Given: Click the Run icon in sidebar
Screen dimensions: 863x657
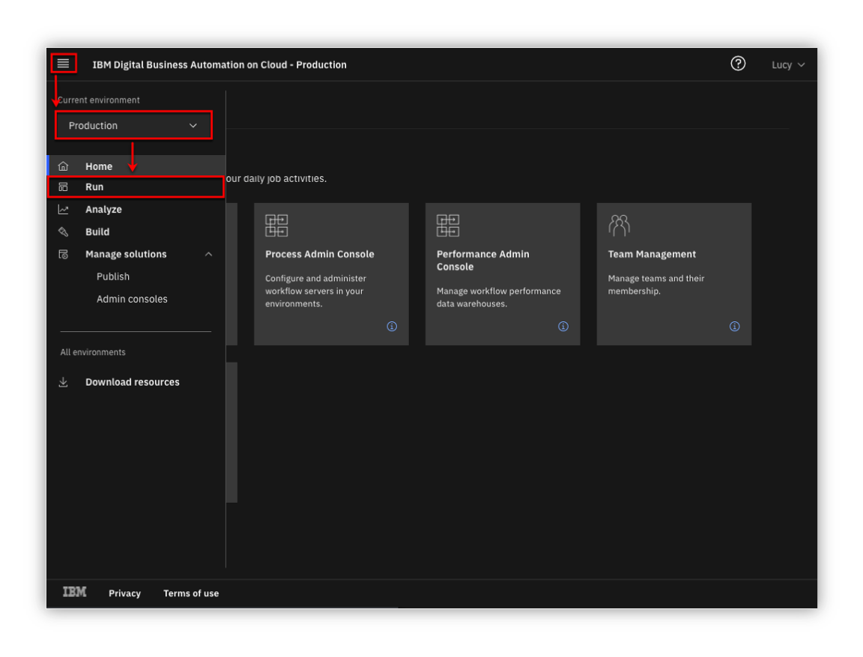Looking at the screenshot, I should click(x=63, y=187).
